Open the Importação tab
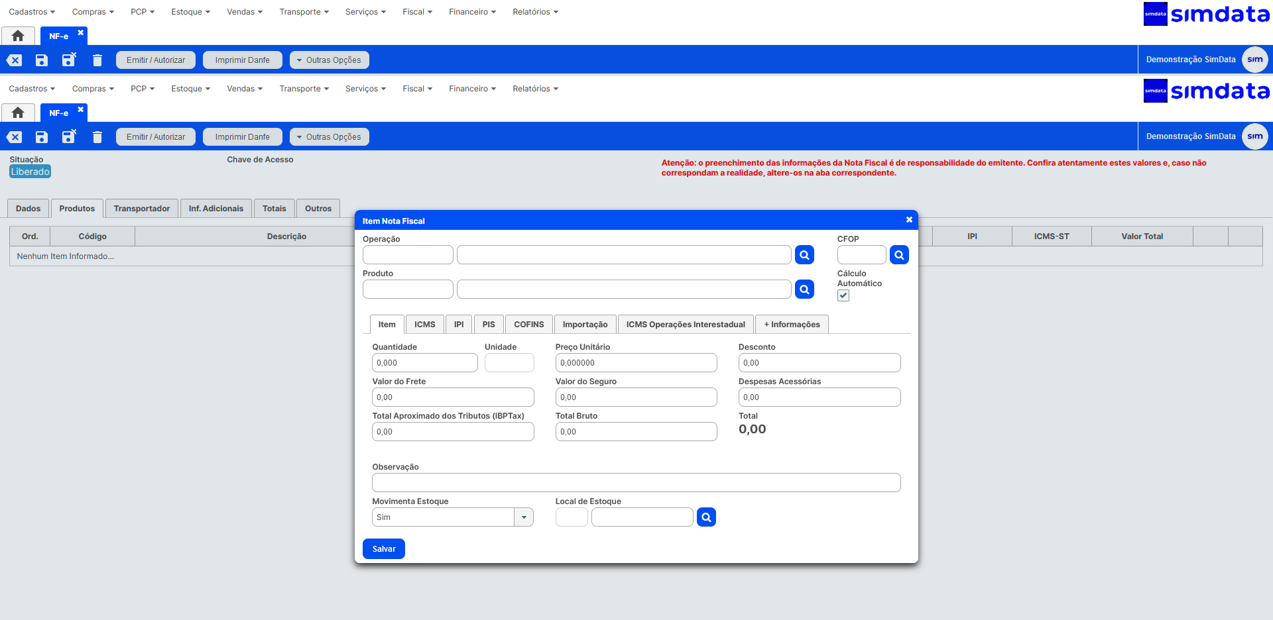The image size is (1273, 620). (x=585, y=325)
